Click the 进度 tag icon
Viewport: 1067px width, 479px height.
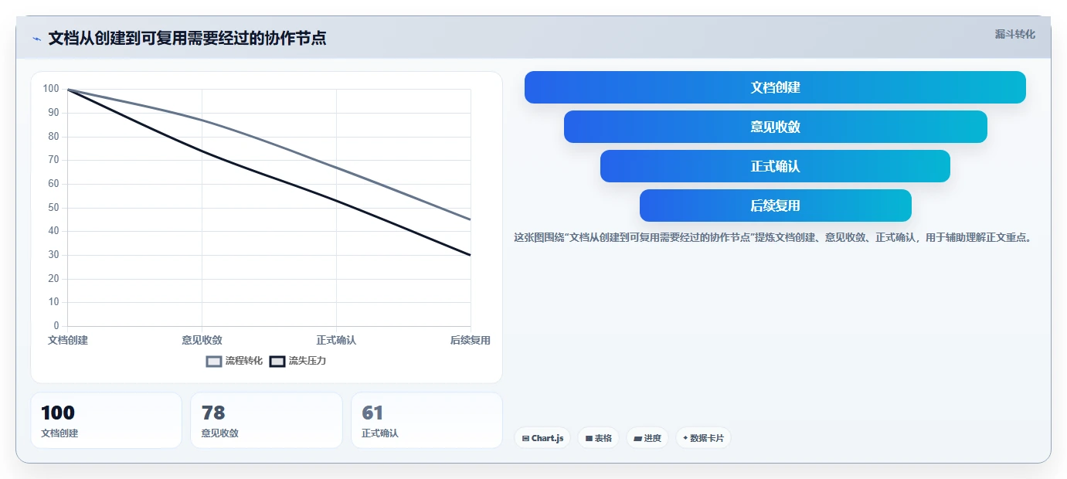point(637,438)
